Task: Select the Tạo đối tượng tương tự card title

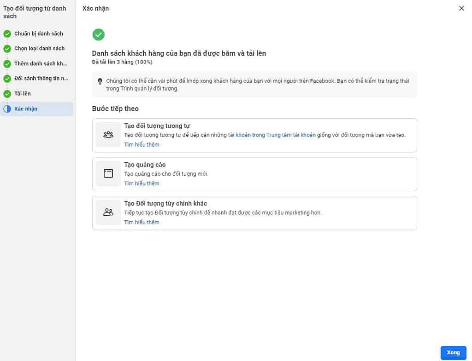Action: (157, 126)
